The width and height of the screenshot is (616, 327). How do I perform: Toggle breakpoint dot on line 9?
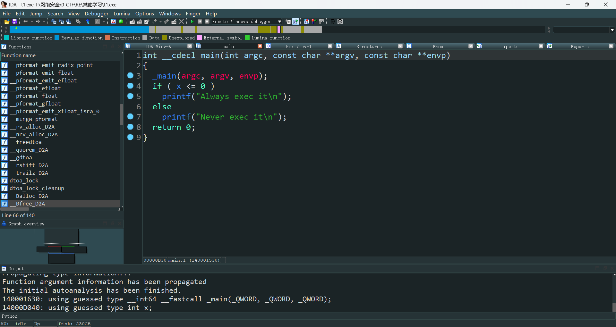pos(130,137)
